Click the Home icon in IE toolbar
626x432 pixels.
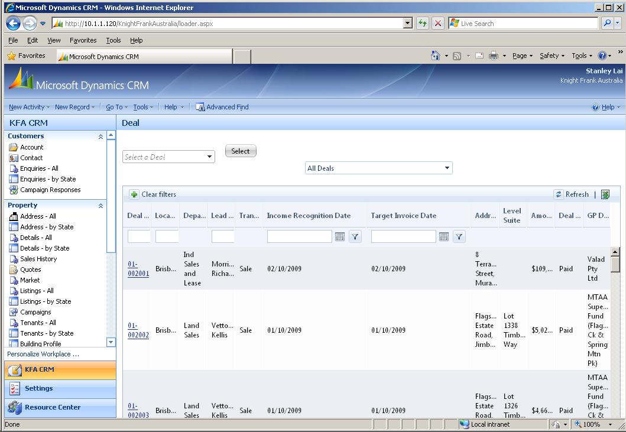pyautogui.click(x=436, y=56)
